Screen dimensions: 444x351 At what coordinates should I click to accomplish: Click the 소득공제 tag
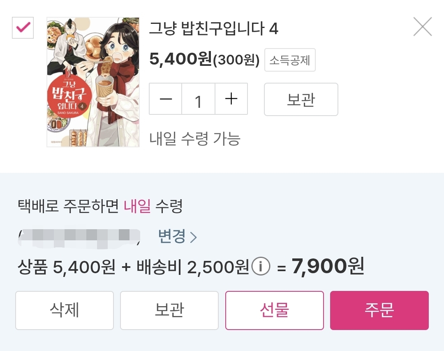[290, 60]
